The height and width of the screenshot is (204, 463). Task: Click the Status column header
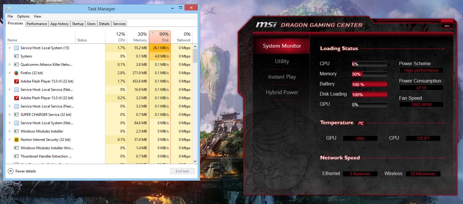click(90, 37)
